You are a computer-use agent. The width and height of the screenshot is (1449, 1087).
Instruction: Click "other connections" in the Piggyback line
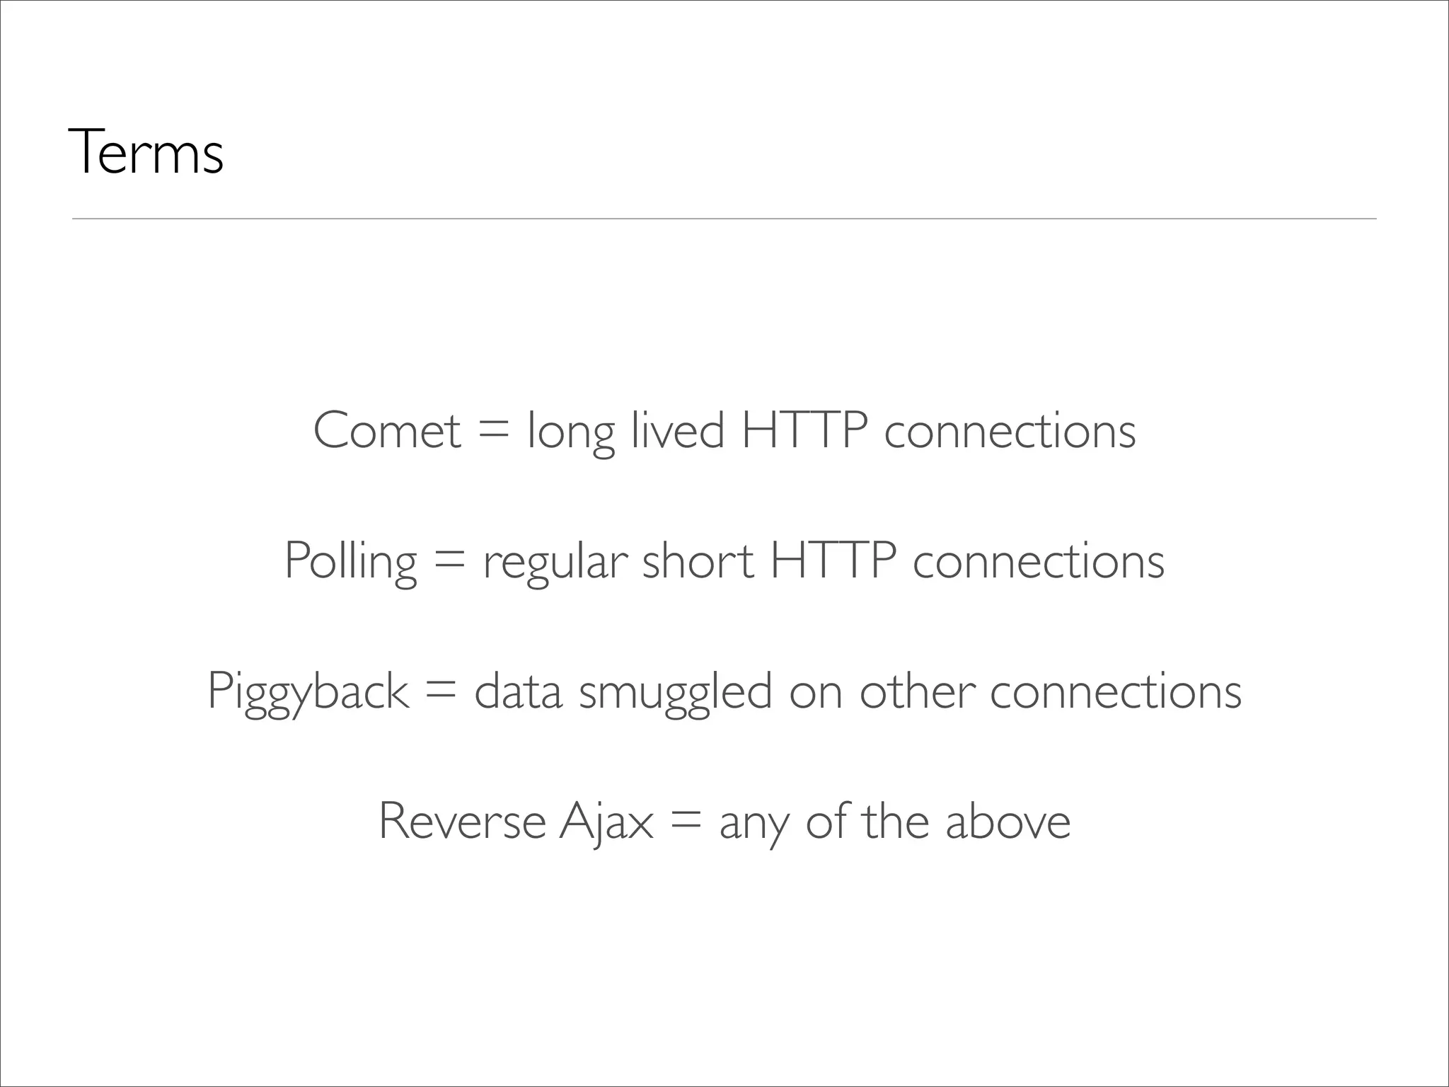pyautogui.click(x=1051, y=690)
